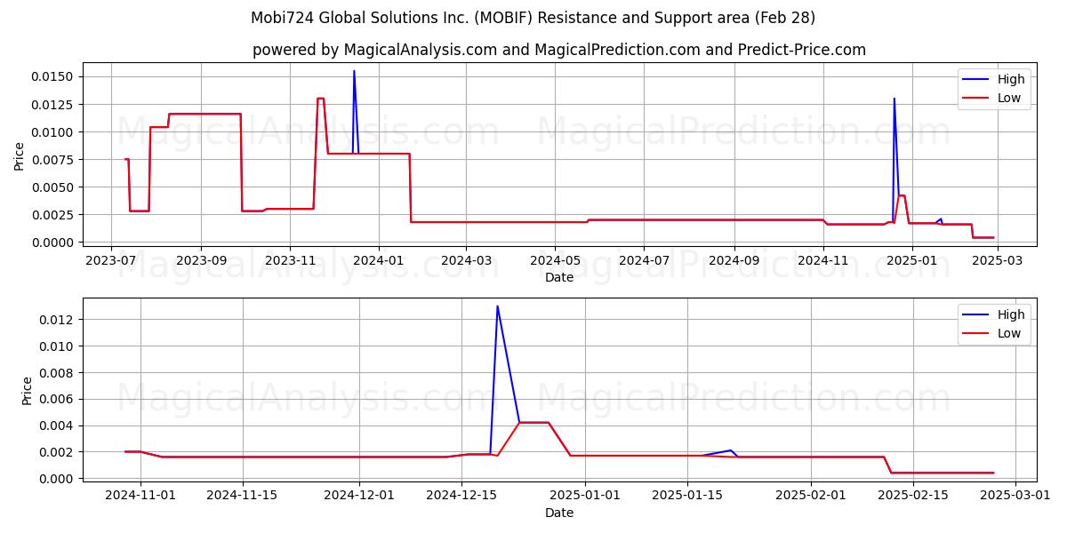Click the 2023-09 x-axis tick label
1067x533 pixels.
(200, 260)
